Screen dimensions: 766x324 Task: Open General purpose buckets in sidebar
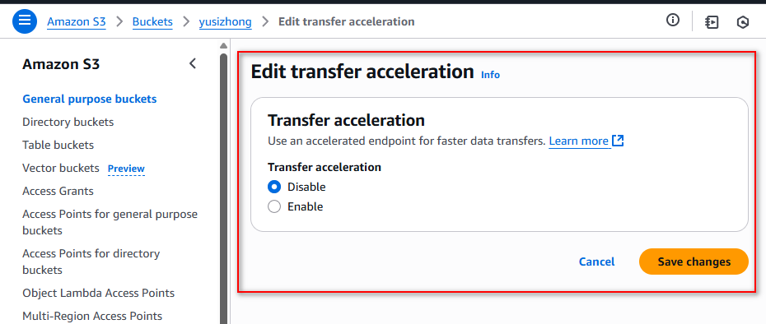pos(90,99)
